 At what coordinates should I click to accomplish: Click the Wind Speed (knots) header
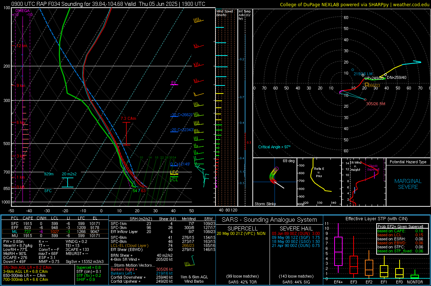point(225,13)
